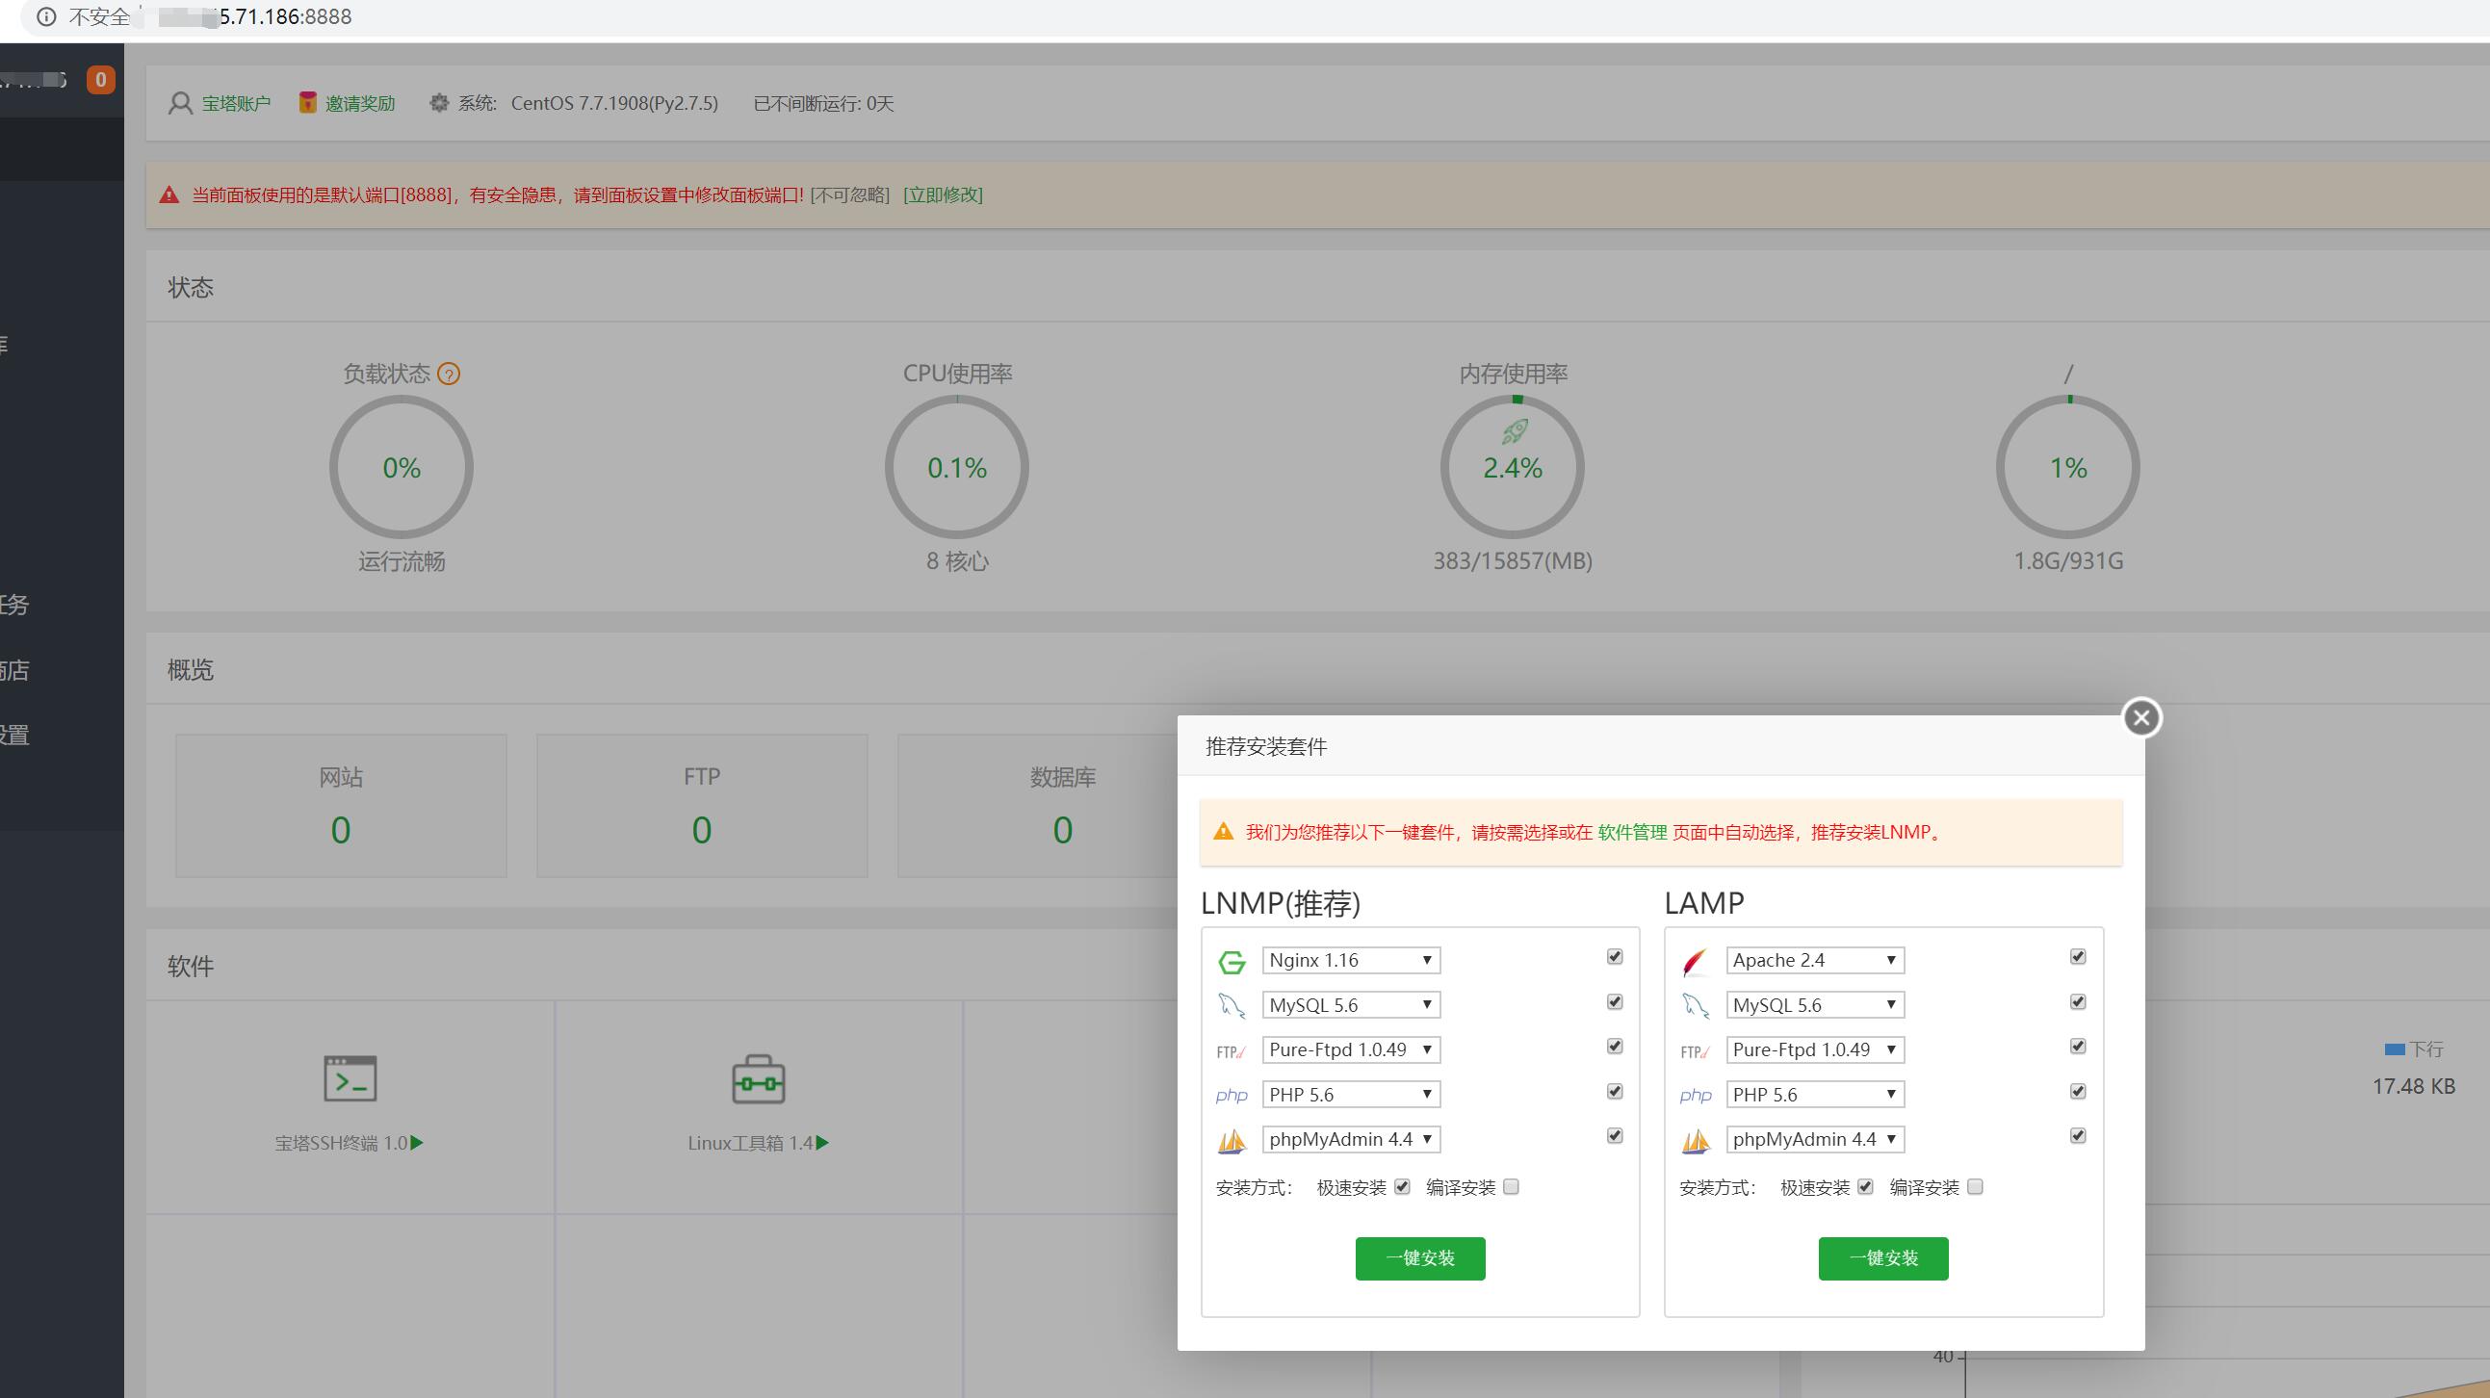Viewport: 2490px width, 1398px height.
Task: Open the Nginx 1.16 version dropdown
Action: [1350, 960]
